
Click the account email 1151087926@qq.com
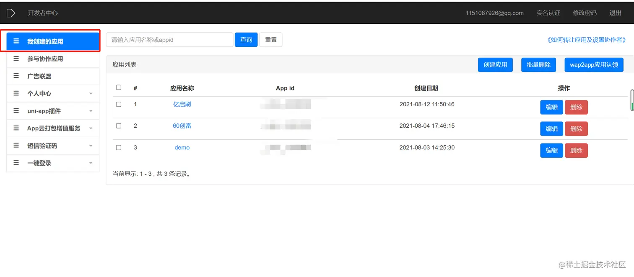494,13
